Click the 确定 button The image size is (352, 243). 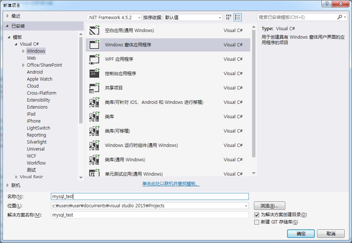tap(301, 233)
